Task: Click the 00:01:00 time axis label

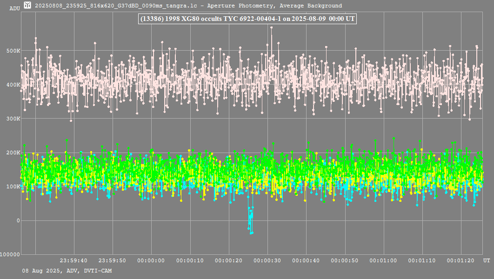Action: 383,260
